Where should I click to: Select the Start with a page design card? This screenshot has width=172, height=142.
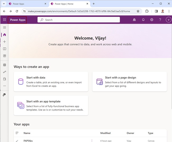click(130, 82)
